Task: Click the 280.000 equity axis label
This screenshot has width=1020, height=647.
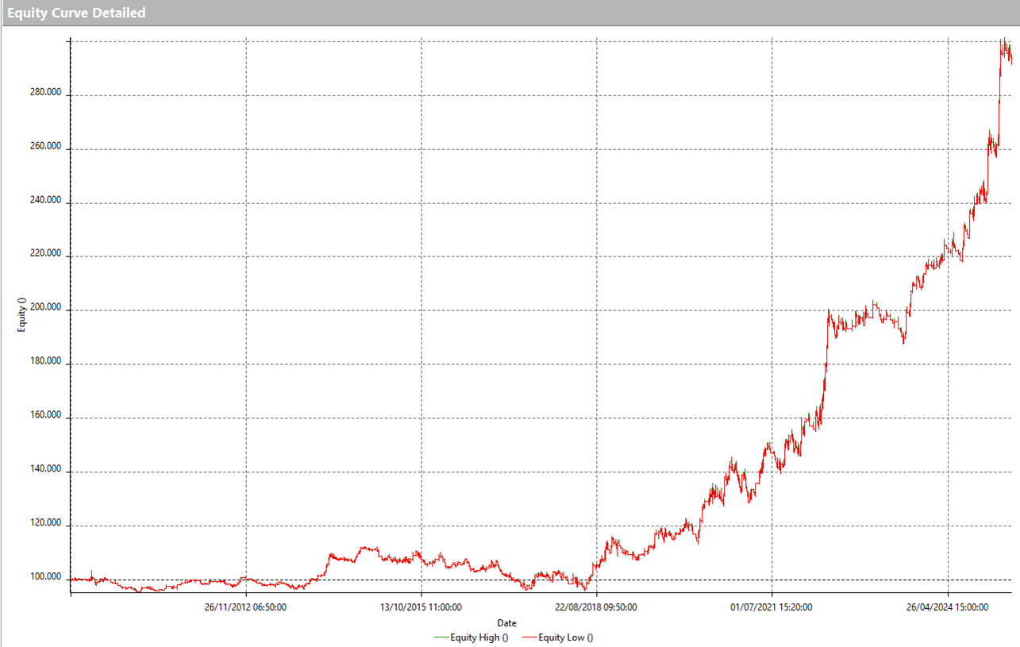Action: click(44, 93)
